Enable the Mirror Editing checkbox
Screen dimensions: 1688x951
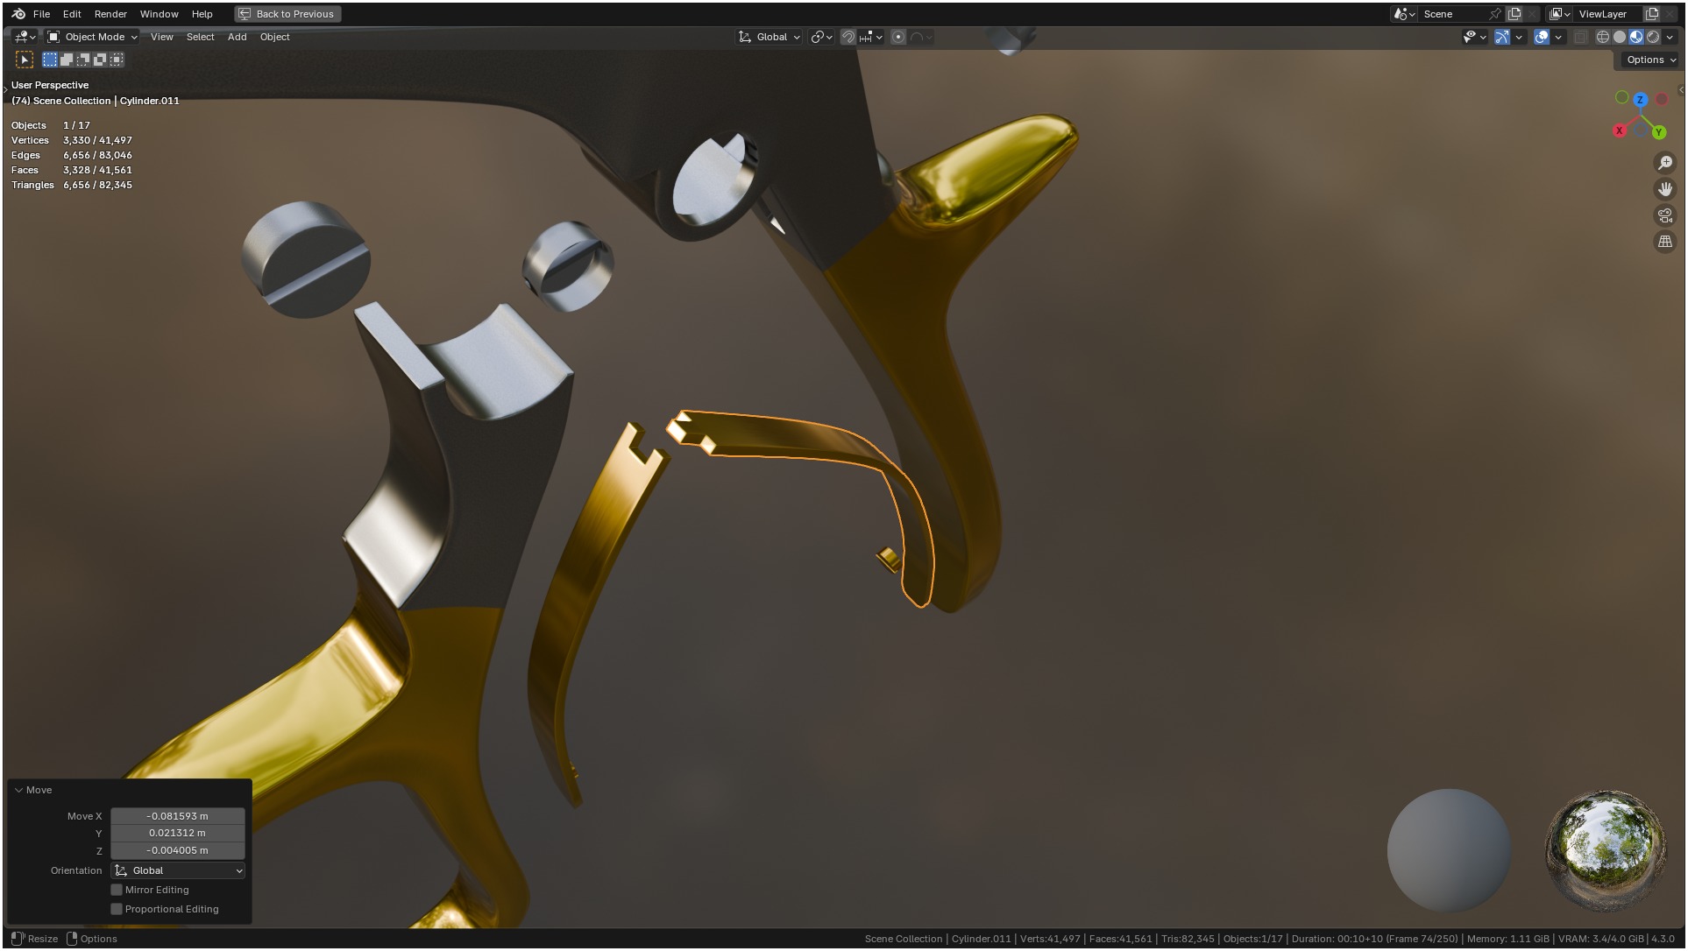[117, 890]
